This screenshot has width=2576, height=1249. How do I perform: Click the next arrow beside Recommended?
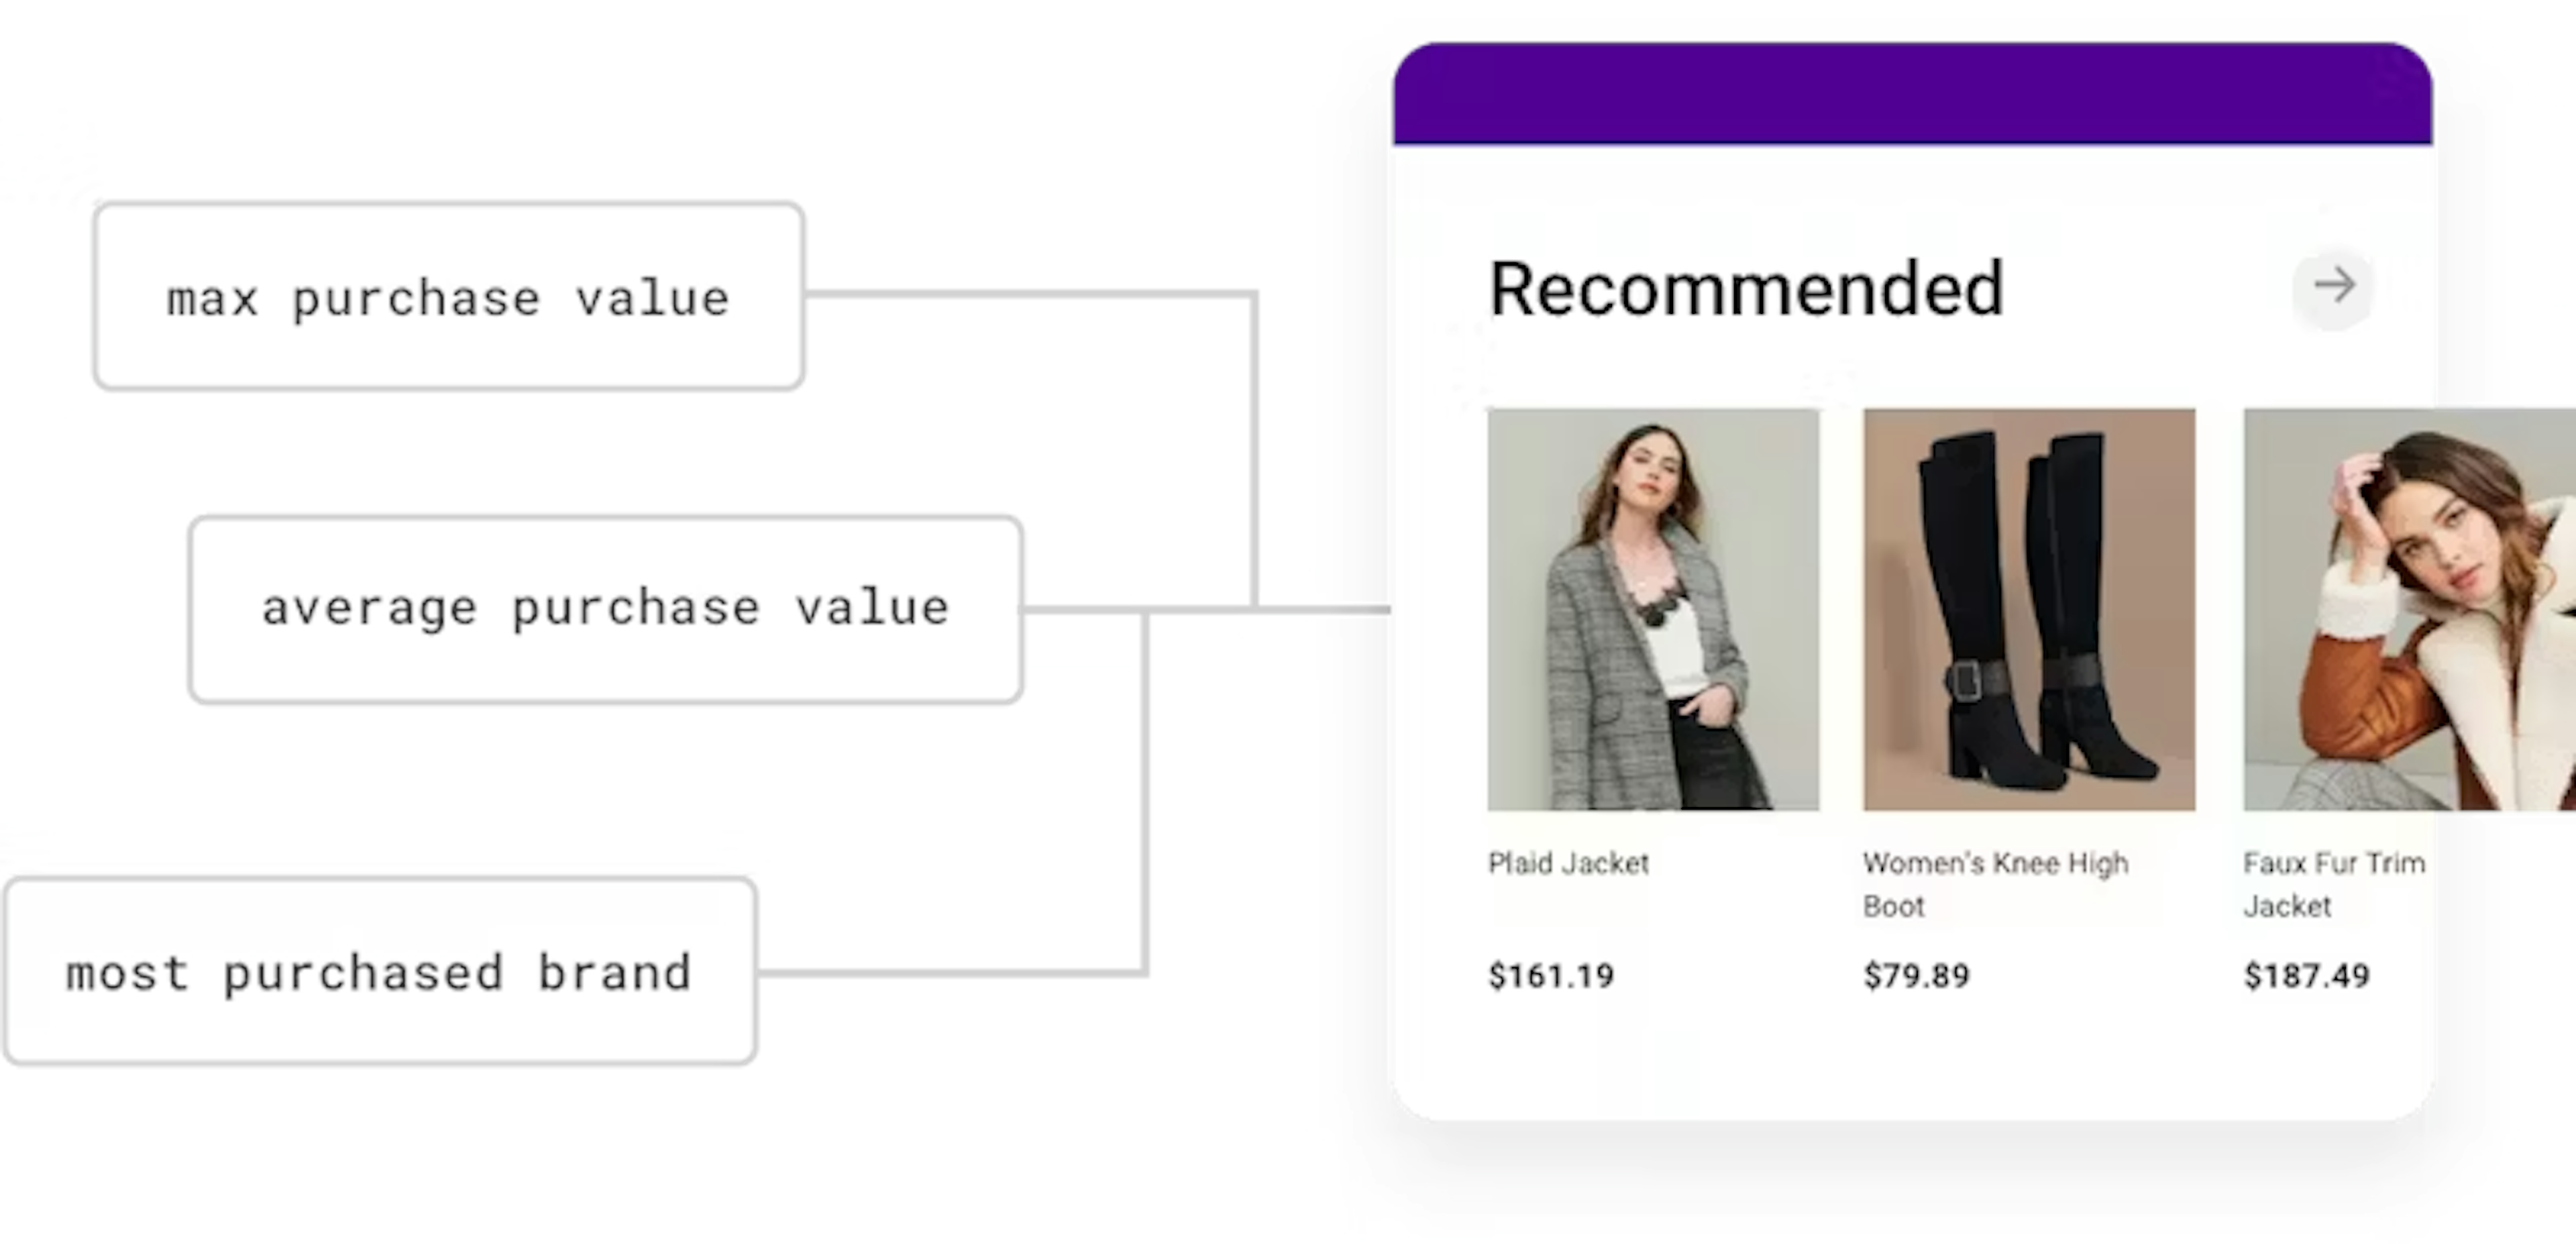point(2333,287)
